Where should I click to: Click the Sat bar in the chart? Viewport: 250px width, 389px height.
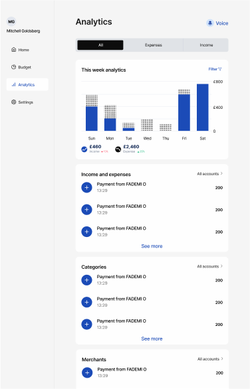coord(203,107)
